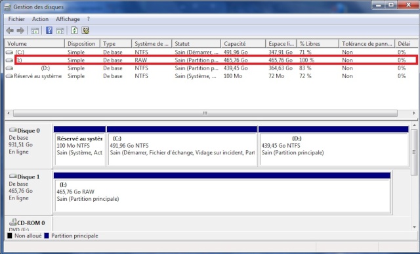Select the (D:) 439,45 Go NTFS partition block
This screenshot has width=420, height=254.
(x=333, y=146)
